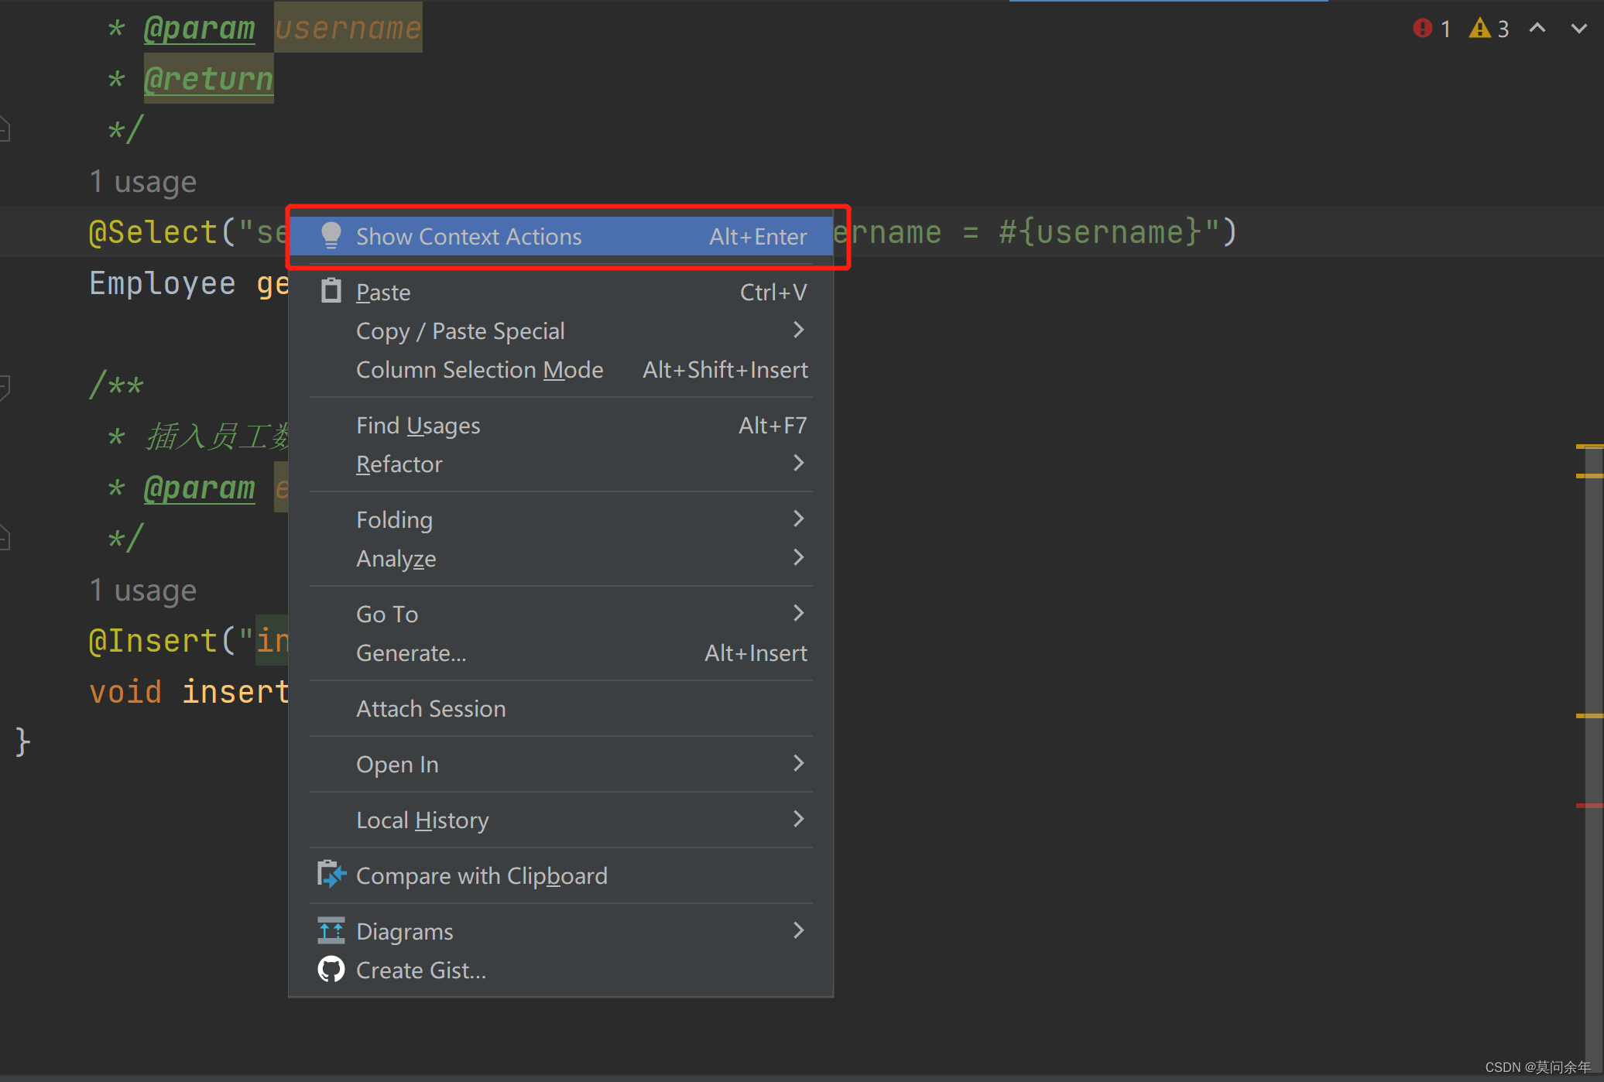Select Find Usages menu entry
Viewport: 1604px width, 1082px height.
[x=418, y=425]
